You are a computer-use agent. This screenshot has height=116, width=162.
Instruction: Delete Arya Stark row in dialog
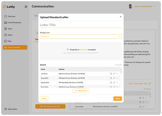pos(111,78)
